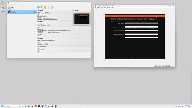Click the running ubuntu01 VM taskbar icon
Viewport: 192px width, 108px height.
point(55,106)
